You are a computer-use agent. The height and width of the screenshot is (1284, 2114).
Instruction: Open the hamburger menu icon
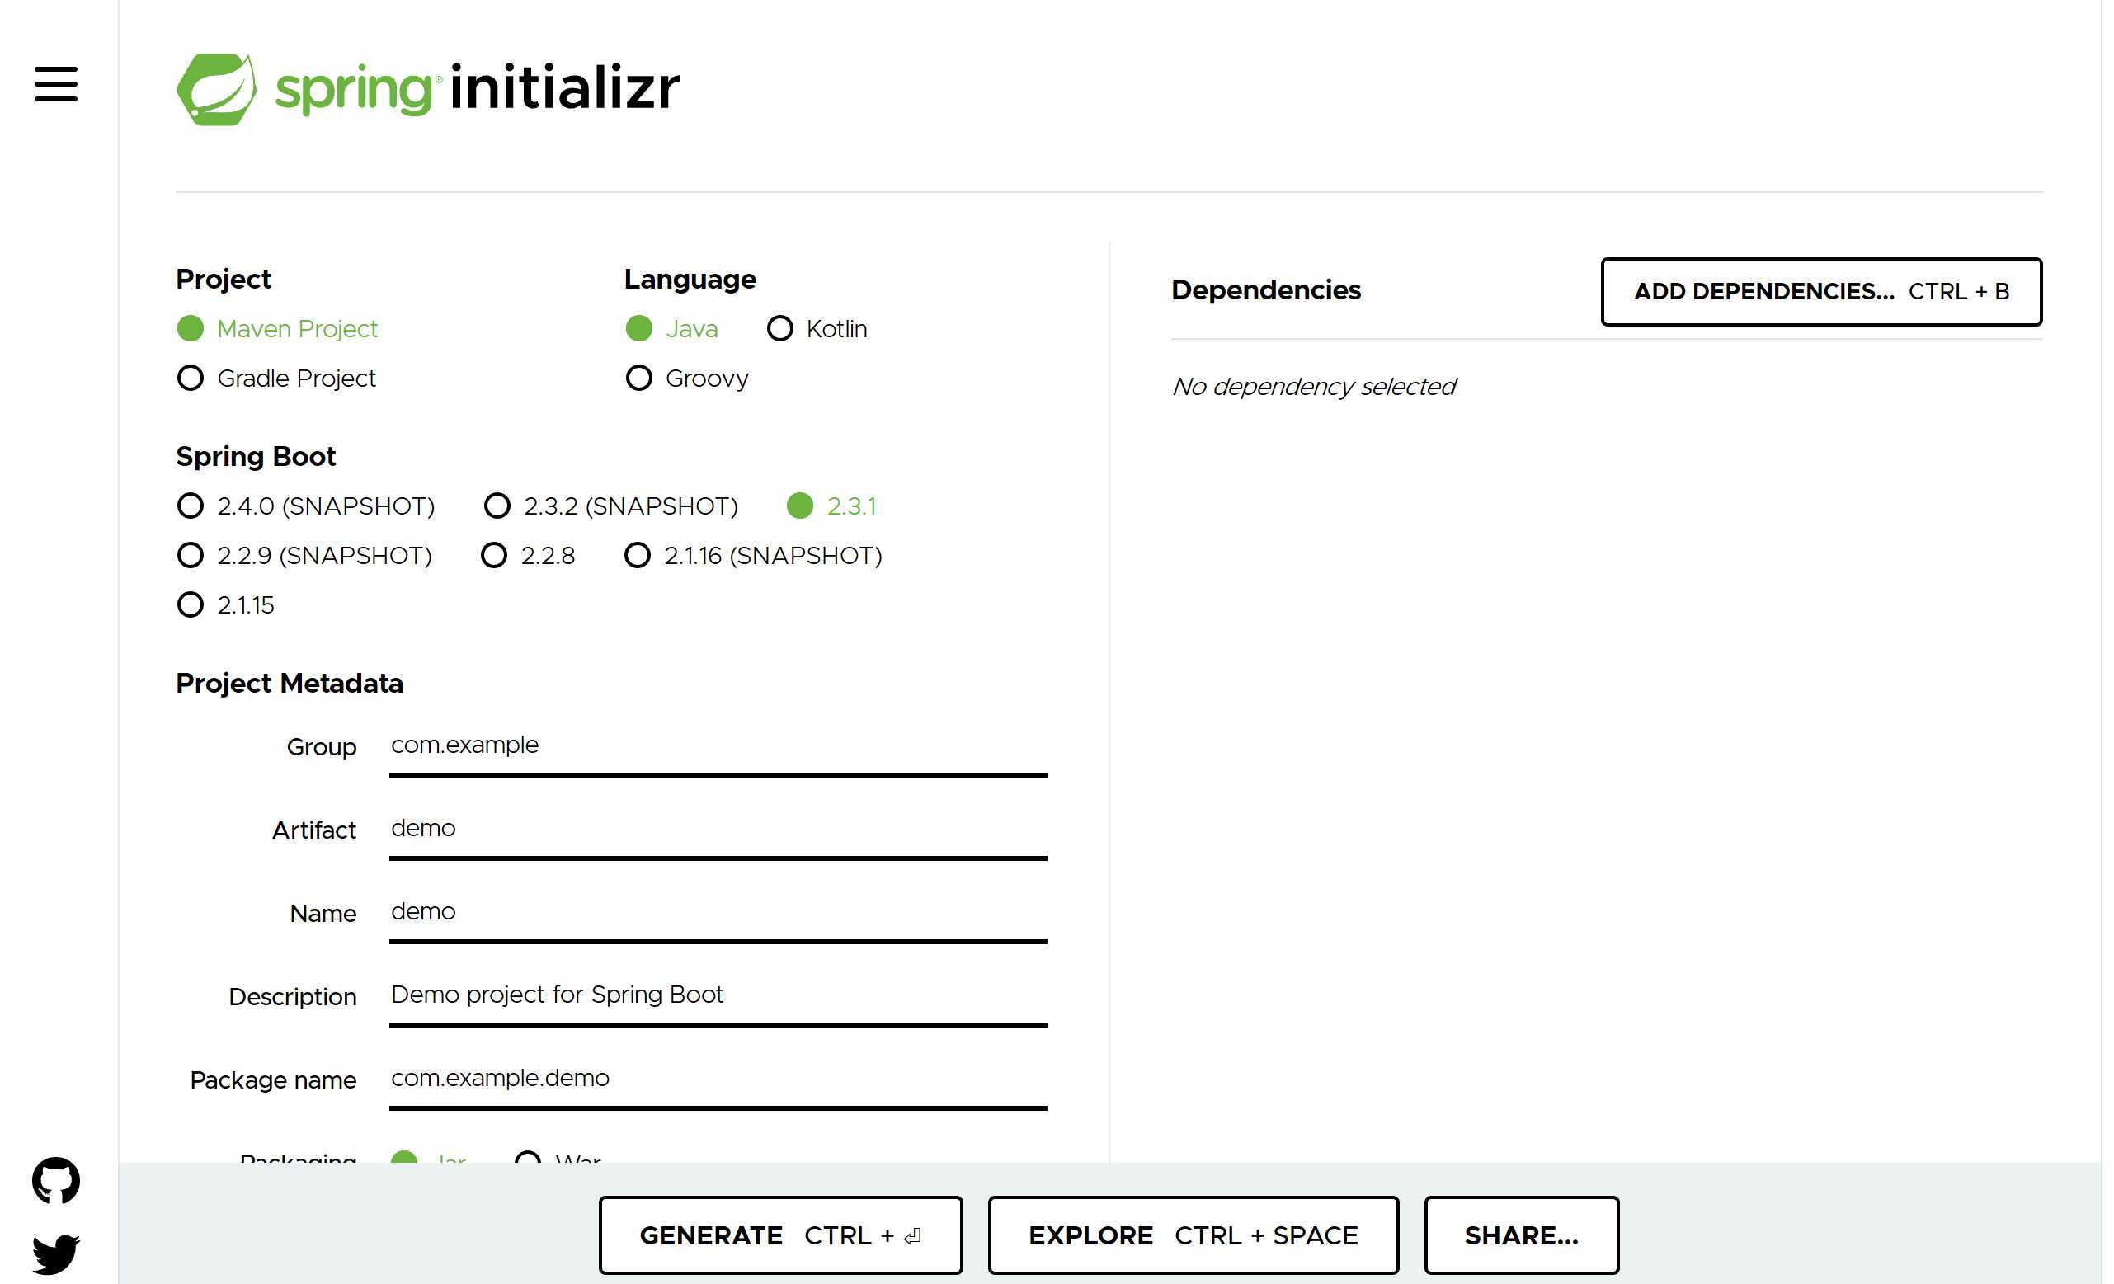coord(56,84)
